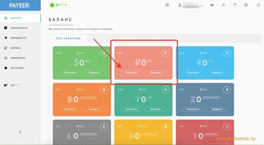Click Пополнить on the RUB card
Screen dimensions: 264x145
pos(131,73)
